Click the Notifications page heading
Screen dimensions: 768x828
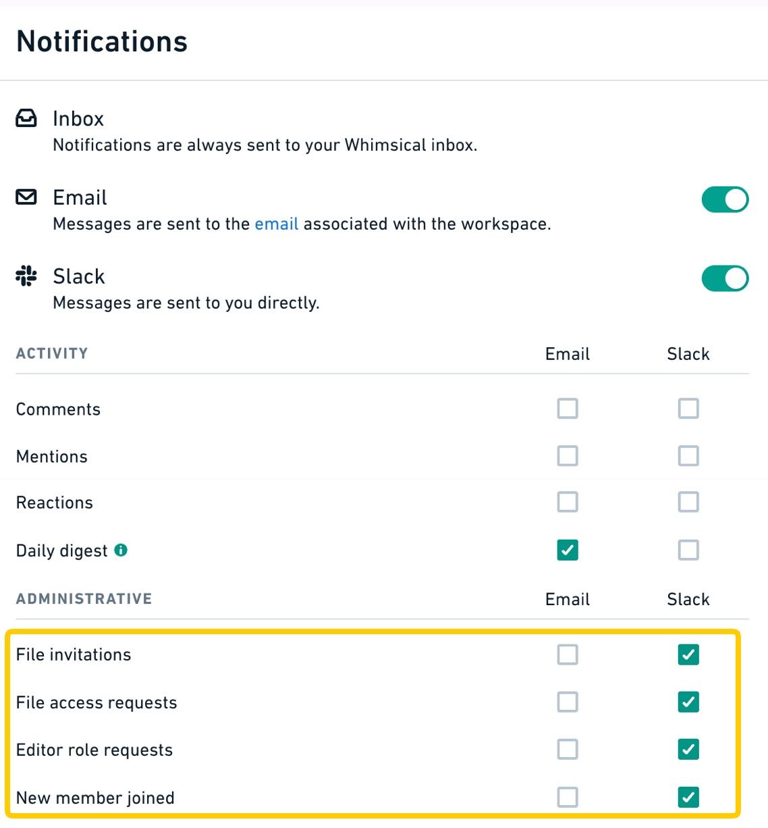click(x=102, y=42)
